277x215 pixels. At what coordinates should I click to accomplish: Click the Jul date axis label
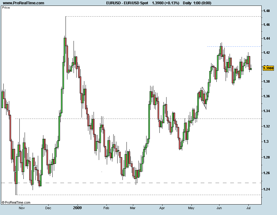[248, 208]
